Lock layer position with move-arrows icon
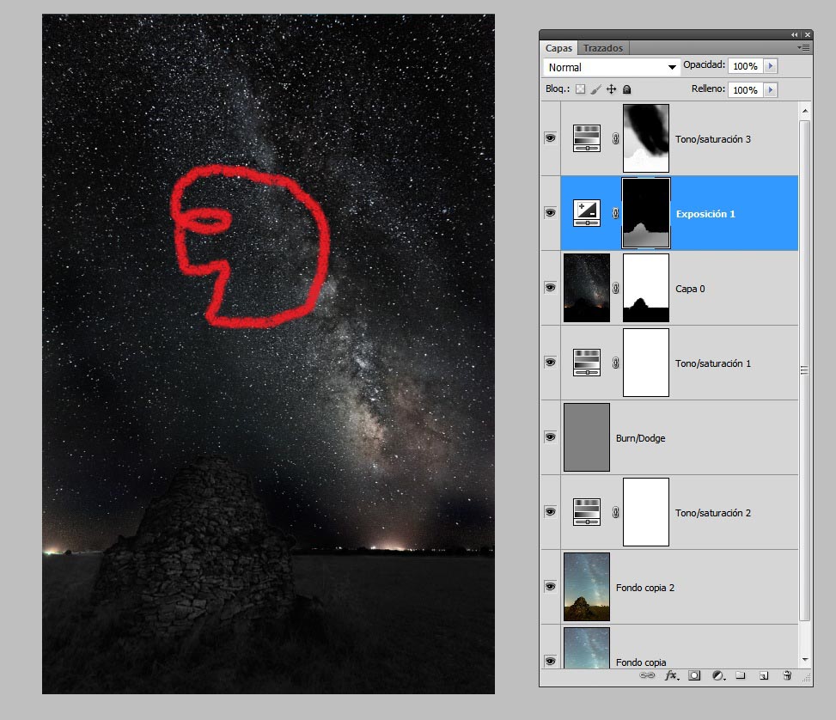This screenshot has height=720, width=836. [x=612, y=88]
